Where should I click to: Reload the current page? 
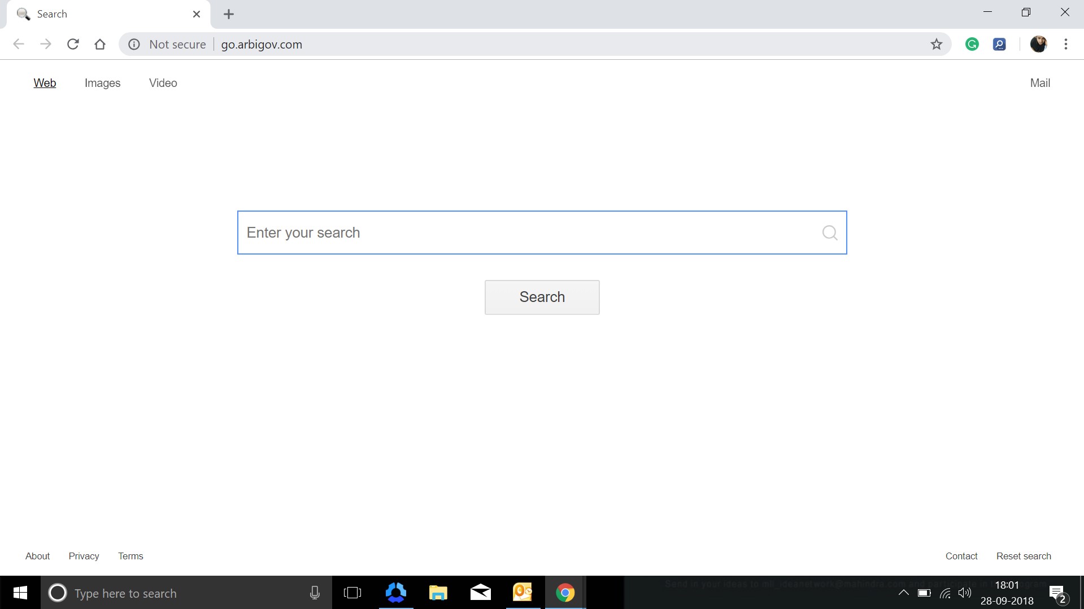coord(73,44)
